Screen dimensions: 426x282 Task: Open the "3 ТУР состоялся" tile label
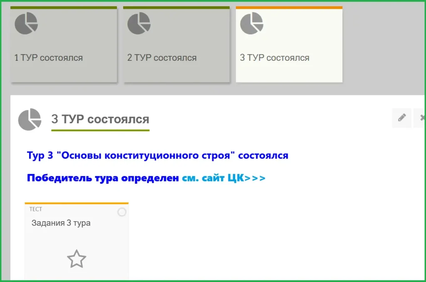(275, 58)
